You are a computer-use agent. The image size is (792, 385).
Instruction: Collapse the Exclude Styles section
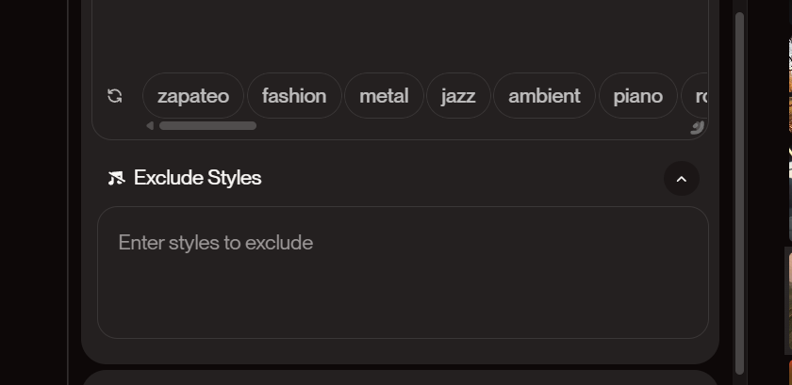(x=682, y=179)
